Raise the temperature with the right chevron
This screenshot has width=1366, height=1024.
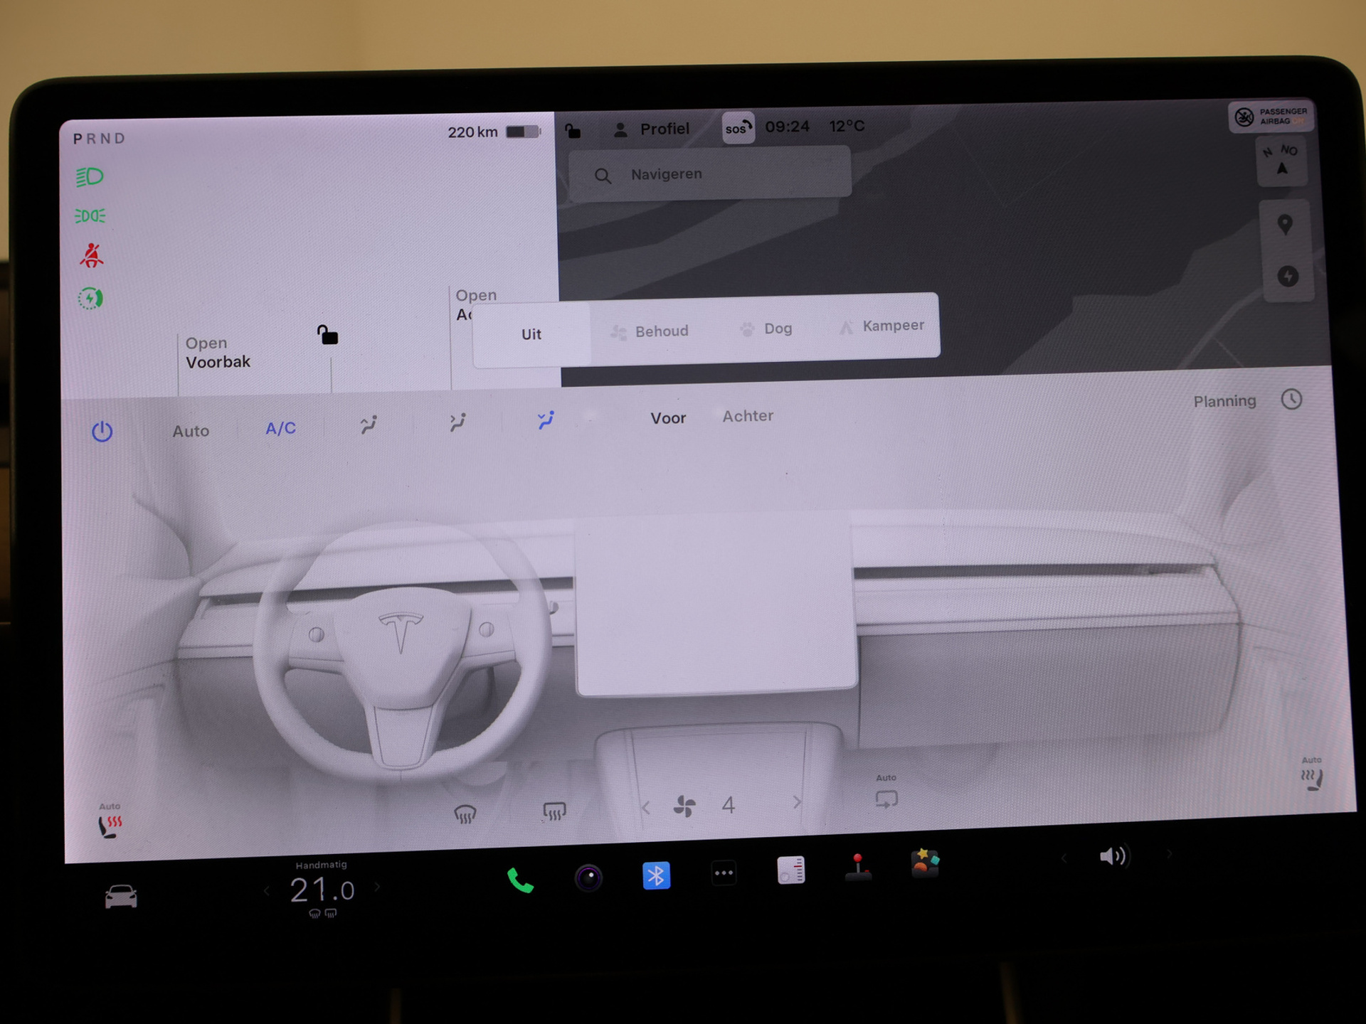coord(378,887)
